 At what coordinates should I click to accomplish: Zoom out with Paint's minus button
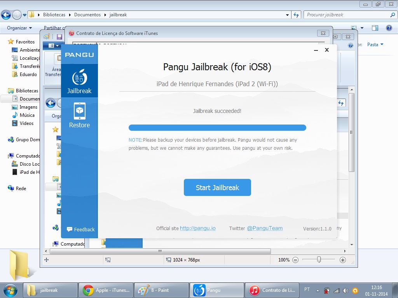(295, 260)
